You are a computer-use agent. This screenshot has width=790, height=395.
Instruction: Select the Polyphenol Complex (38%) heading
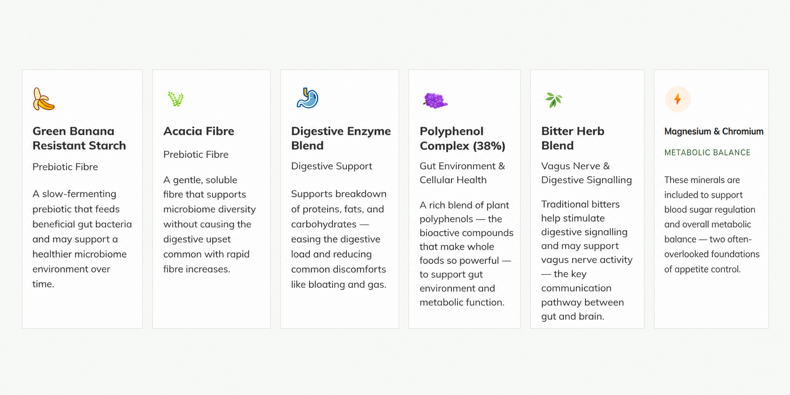(462, 138)
